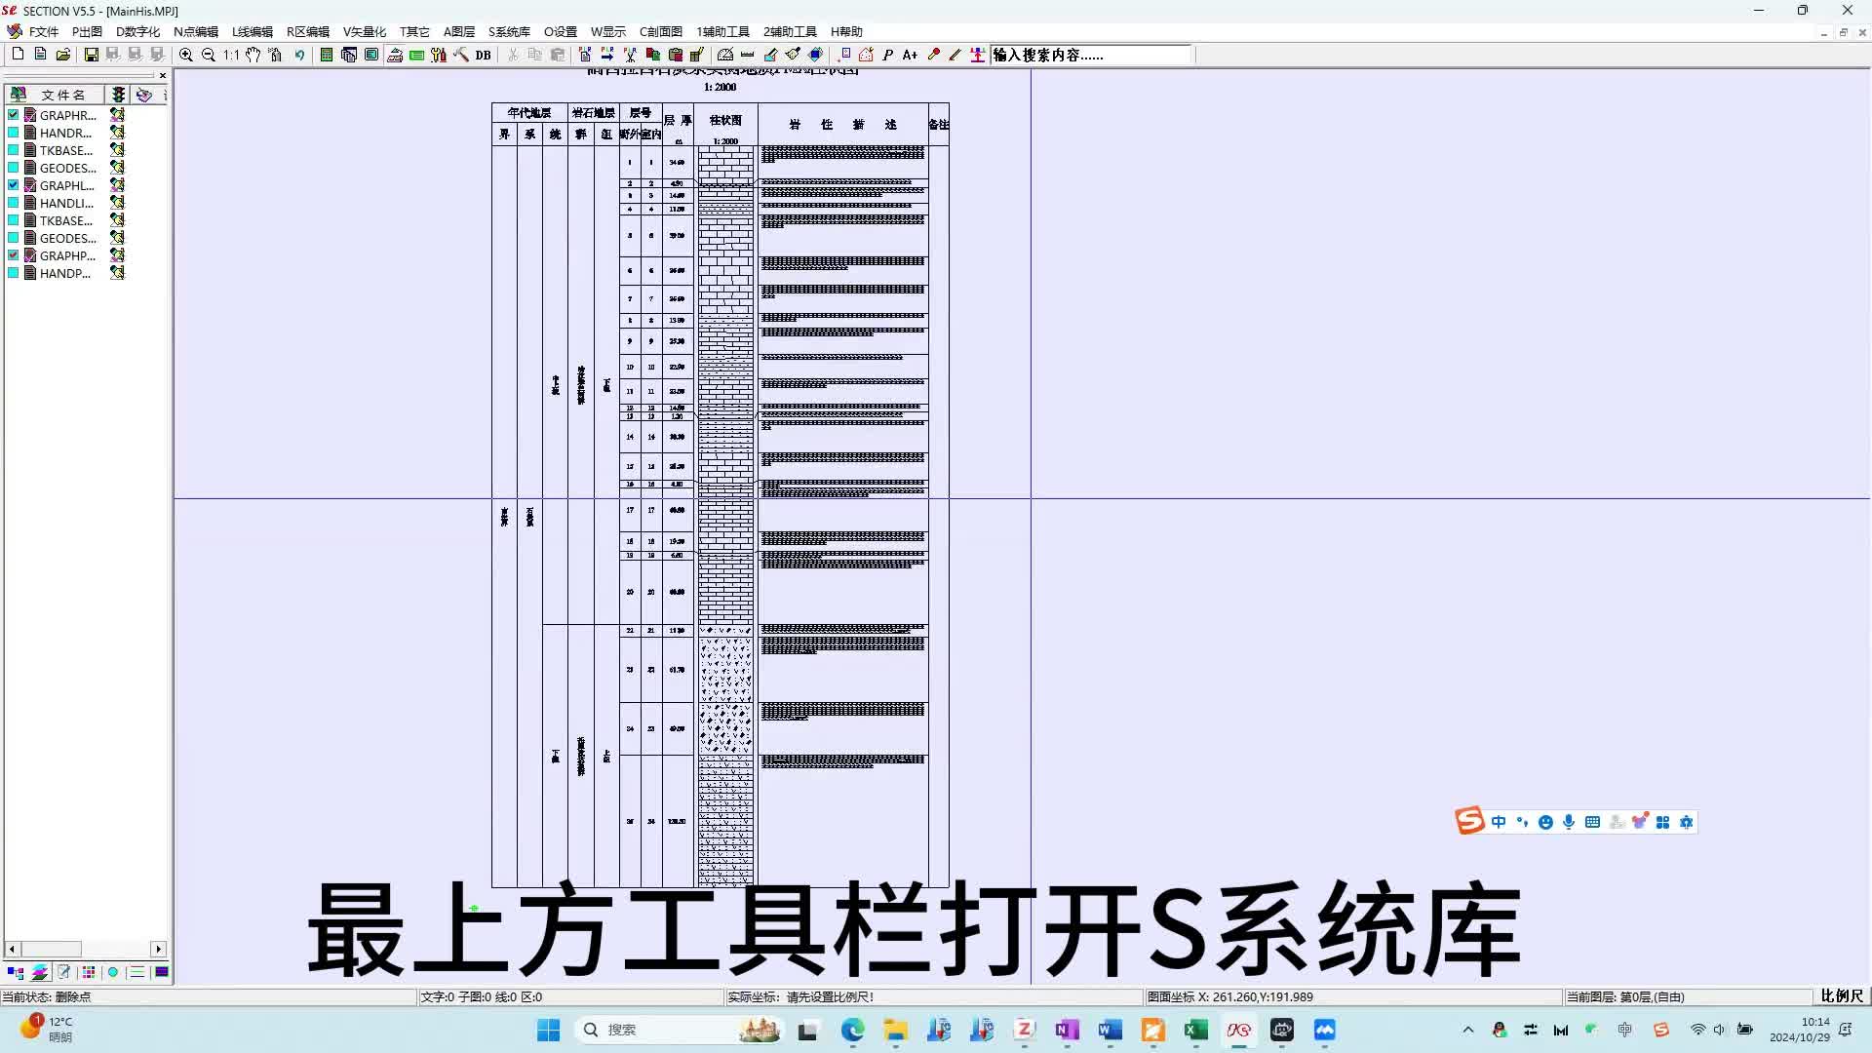Click the 比例尺 button in status bar
Image resolution: width=1872 pixels, height=1053 pixels.
click(x=1841, y=996)
